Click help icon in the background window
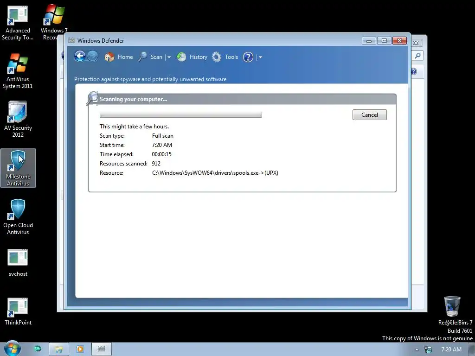 pos(414,71)
